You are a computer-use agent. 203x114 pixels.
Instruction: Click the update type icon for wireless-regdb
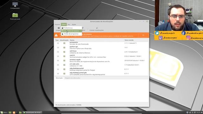click(x=58, y=60)
